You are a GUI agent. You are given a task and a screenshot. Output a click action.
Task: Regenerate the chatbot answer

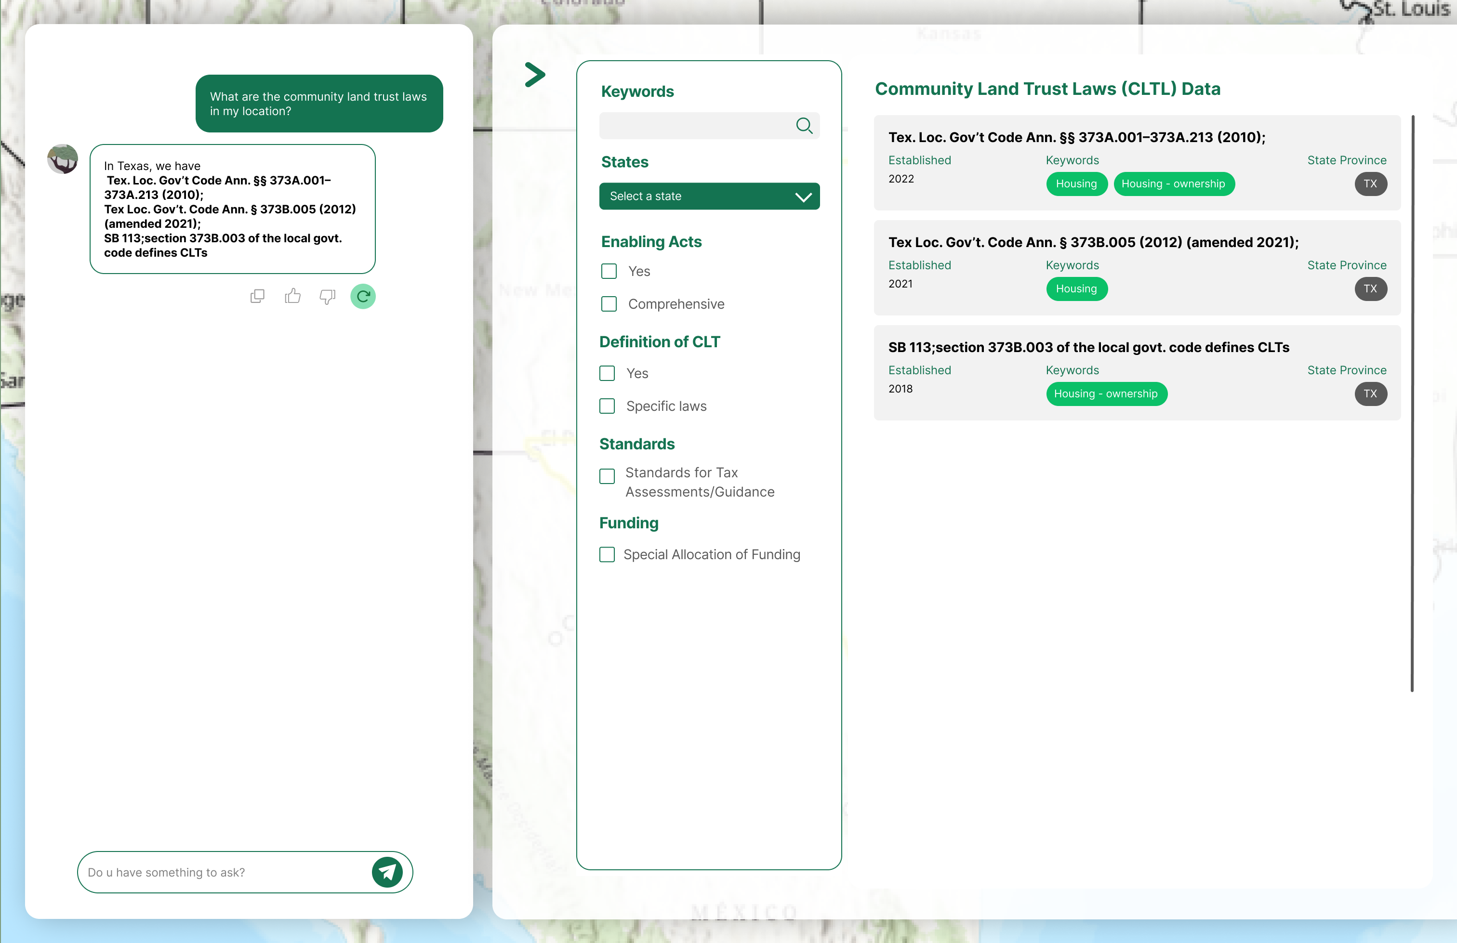point(363,296)
